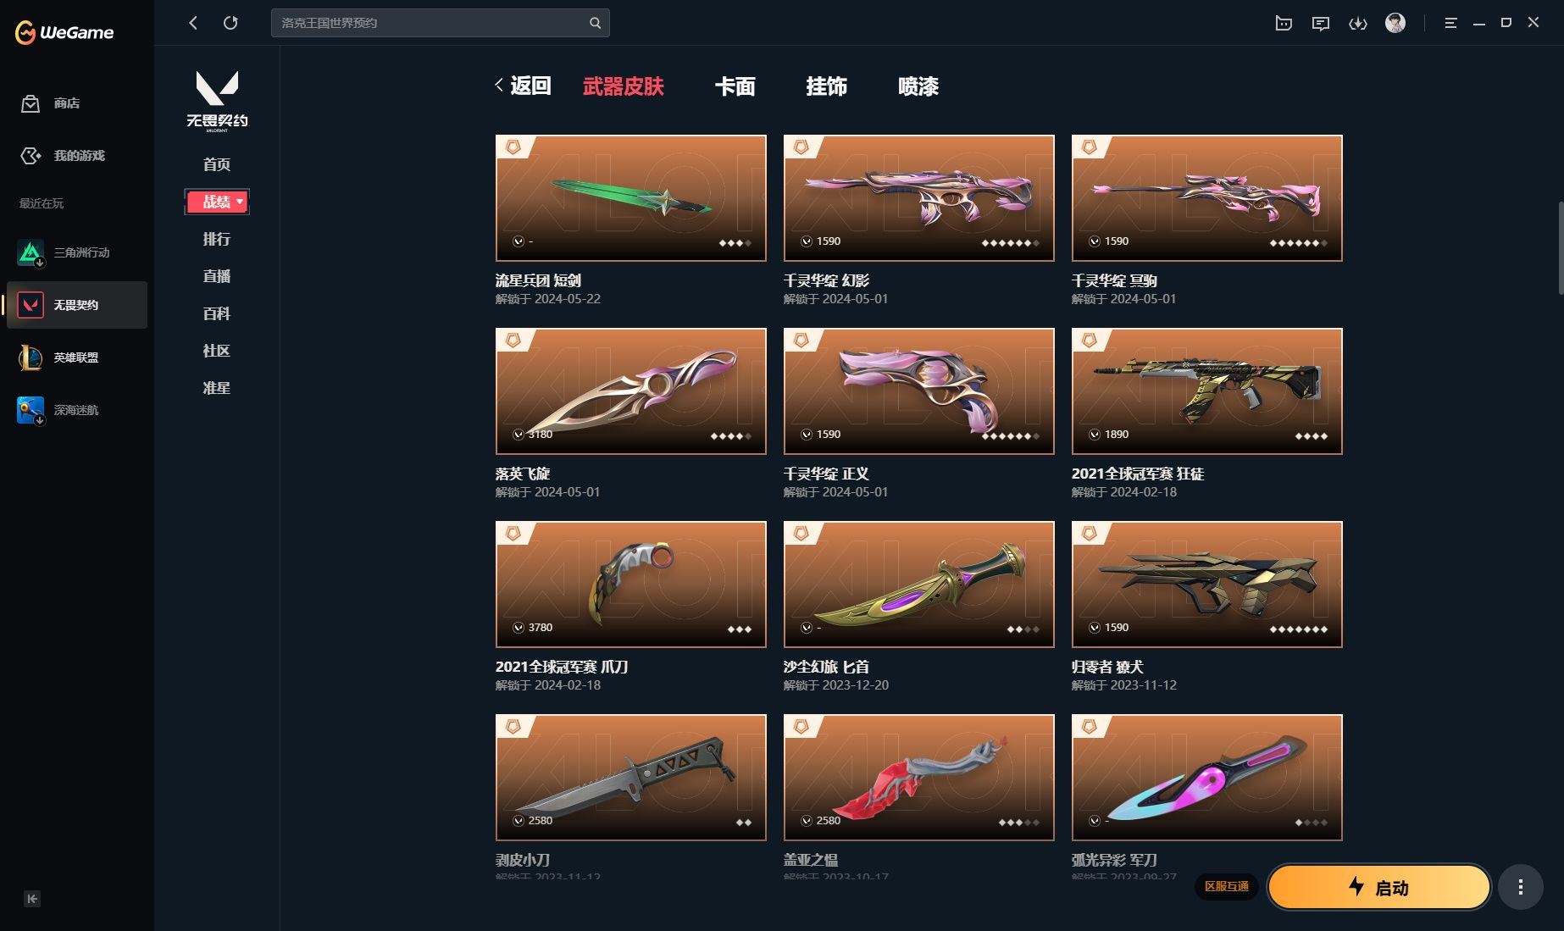
Task: Switch to the 喷漆 tab
Action: point(918,86)
